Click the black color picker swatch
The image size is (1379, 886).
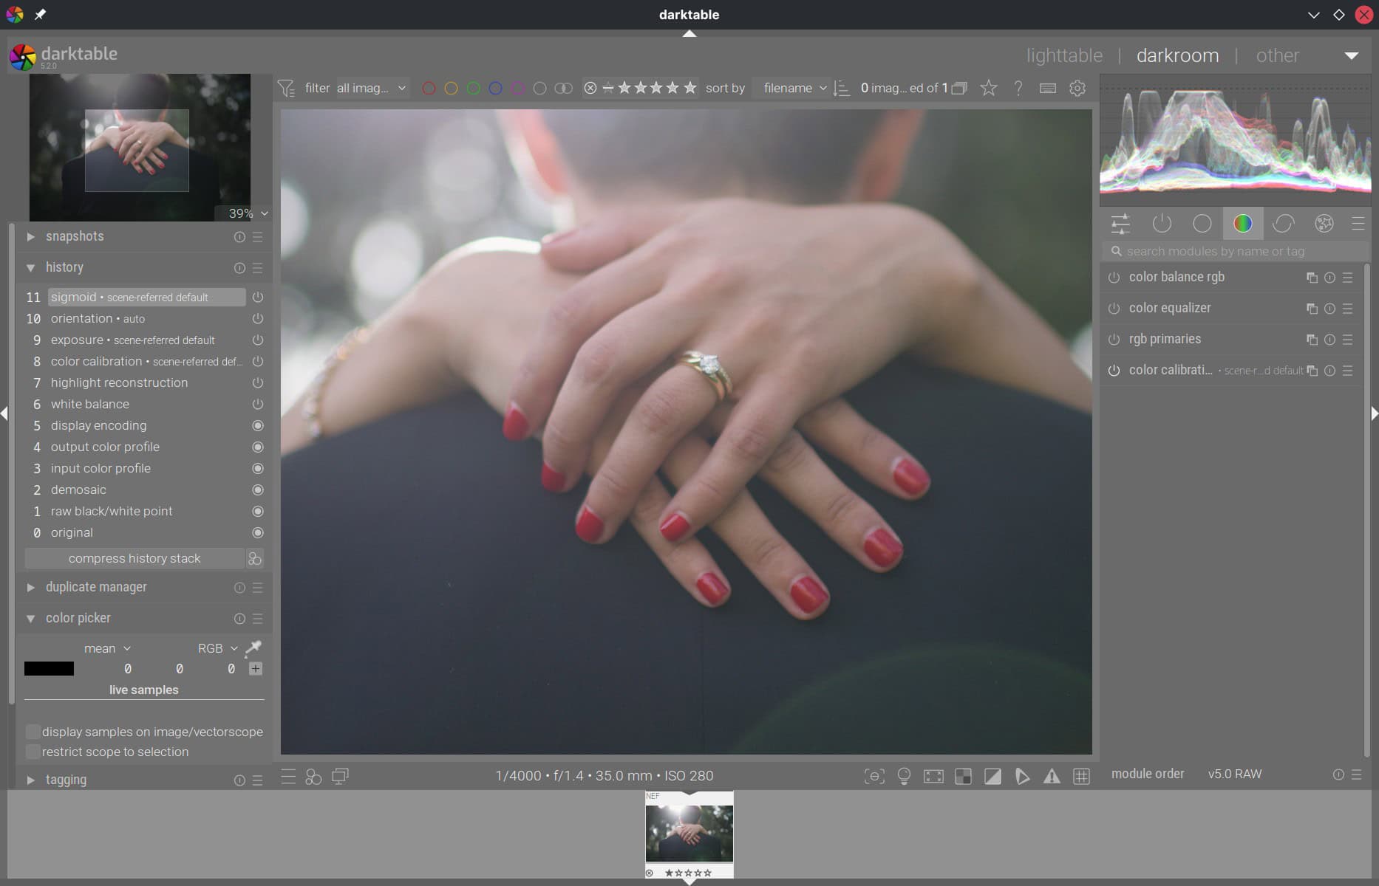click(49, 668)
